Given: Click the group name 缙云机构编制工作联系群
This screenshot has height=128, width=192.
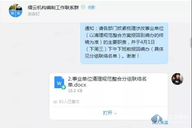Looking at the screenshot, I should [x=53, y=8].
